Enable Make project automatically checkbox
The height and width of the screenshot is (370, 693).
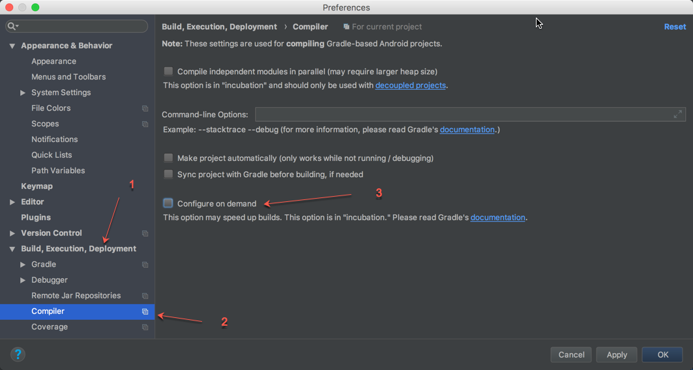click(168, 158)
